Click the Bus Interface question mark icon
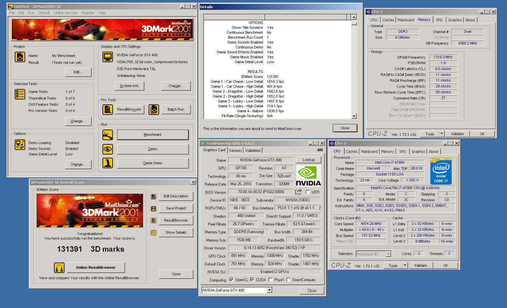 [320, 208]
